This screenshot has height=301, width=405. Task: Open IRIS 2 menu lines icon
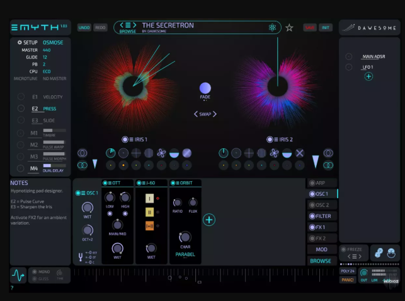276,139
